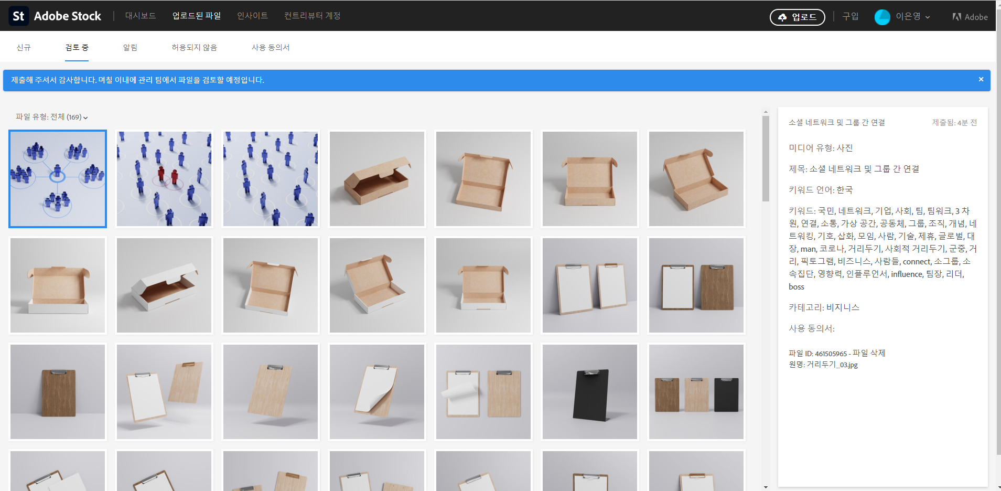Click the Adobe logo link at top right
This screenshot has width=1001, height=491.
tap(970, 17)
